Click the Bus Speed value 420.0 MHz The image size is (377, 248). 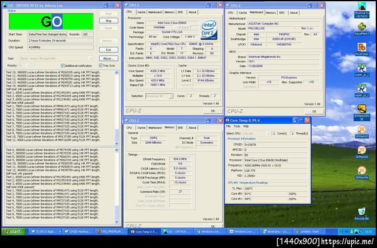pos(158,80)
